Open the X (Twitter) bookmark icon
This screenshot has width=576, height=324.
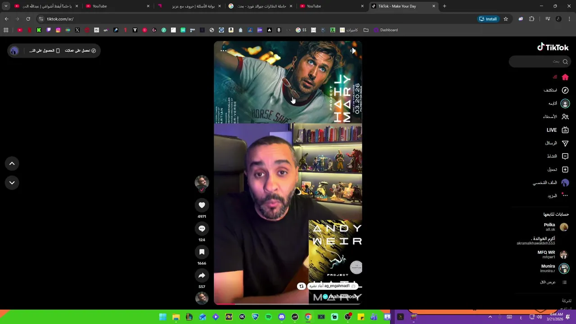[x=77, y=30]
